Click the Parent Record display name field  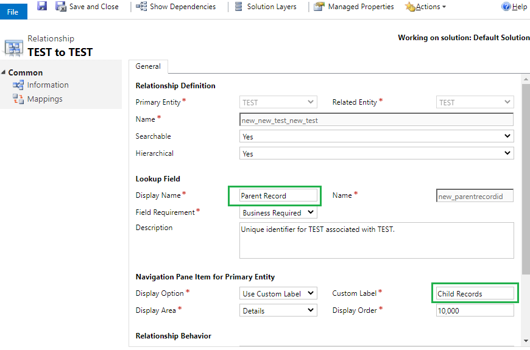pos(278,195)
